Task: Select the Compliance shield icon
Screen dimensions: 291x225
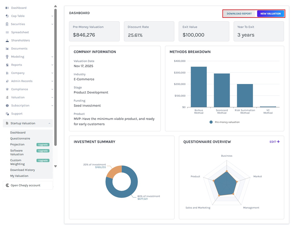Action: coord(8,89)
